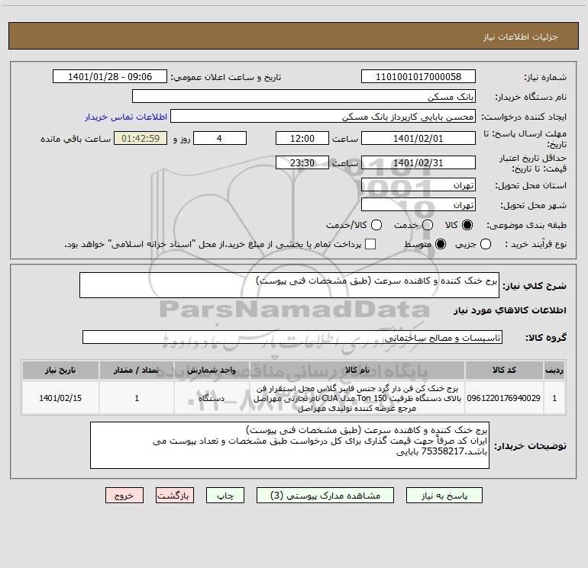
Task: Click the price validity date 1401/02/31
Action: [x=418, y=162]
